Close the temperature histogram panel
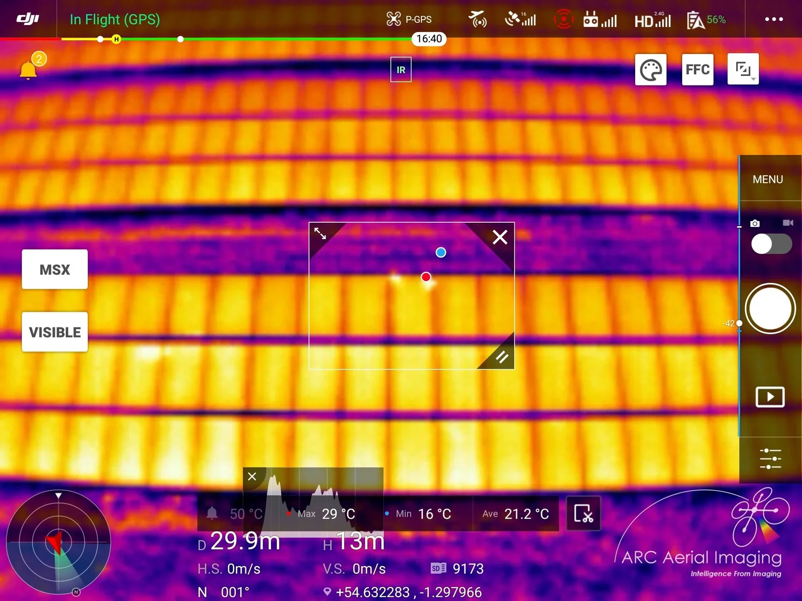802x601 pixels. click(x=252, y=477)
